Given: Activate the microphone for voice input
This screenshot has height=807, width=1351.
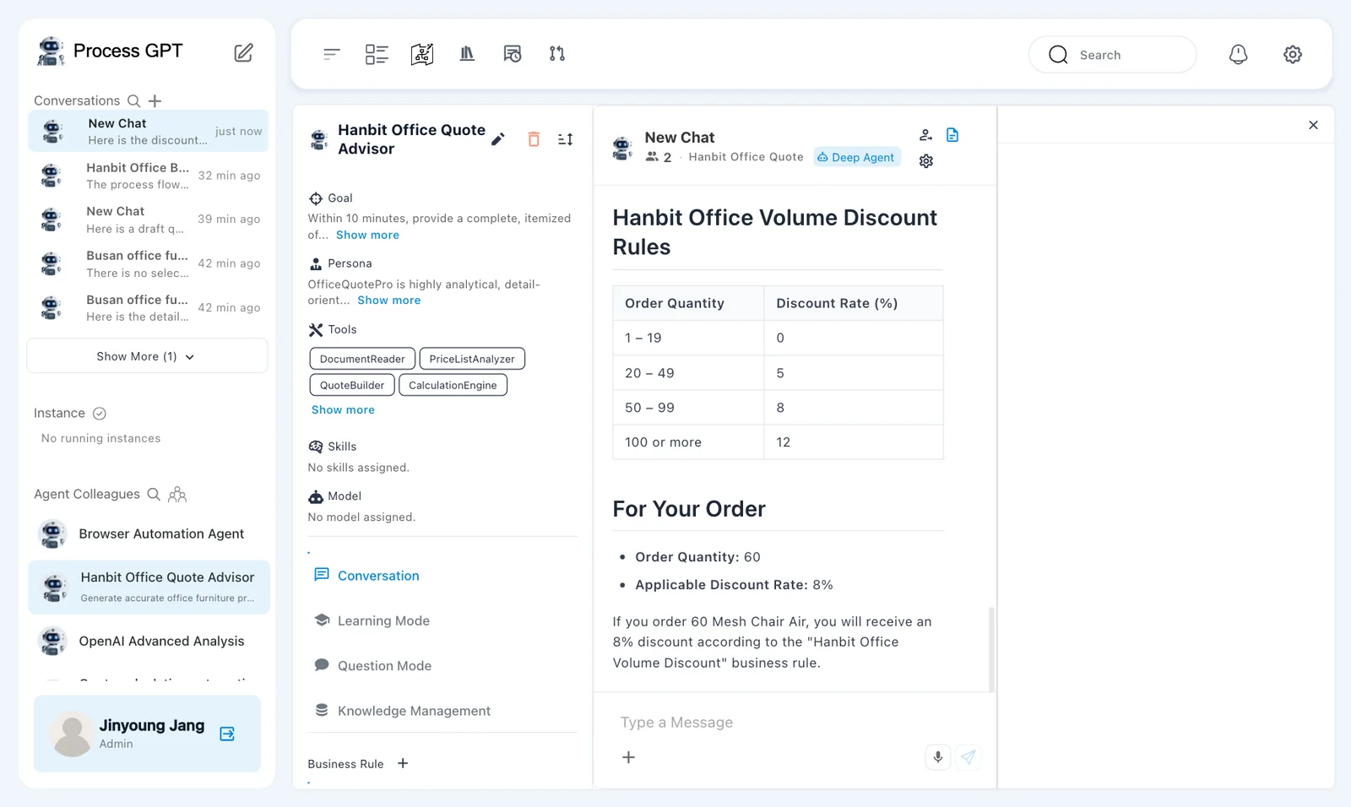Looking at the screenshot, I should (x=938, y=757).
